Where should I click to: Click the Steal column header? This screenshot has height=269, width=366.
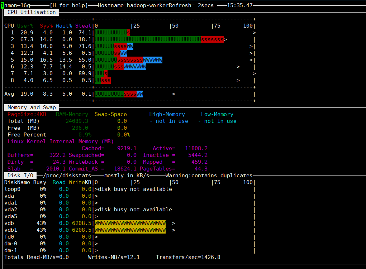(x=83, y=26)
